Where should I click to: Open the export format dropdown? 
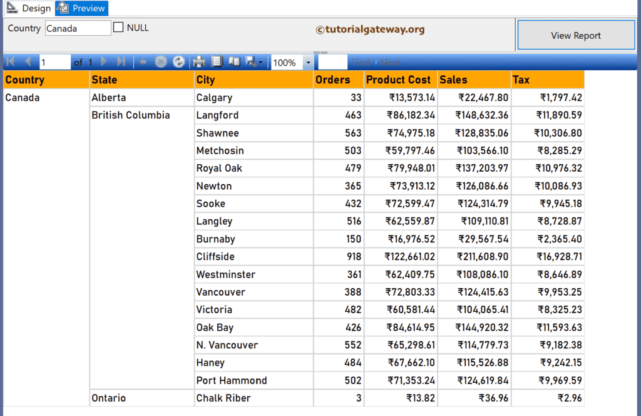click(x=259, y=61)
